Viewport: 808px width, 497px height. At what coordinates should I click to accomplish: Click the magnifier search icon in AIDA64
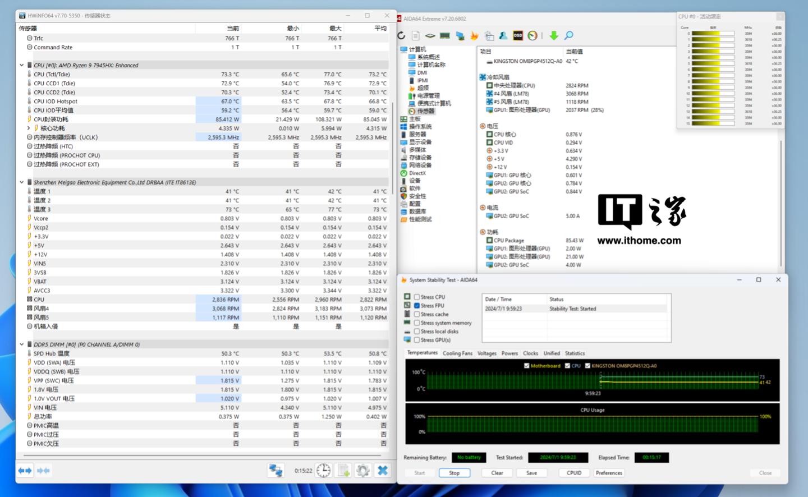coord(569,36)
